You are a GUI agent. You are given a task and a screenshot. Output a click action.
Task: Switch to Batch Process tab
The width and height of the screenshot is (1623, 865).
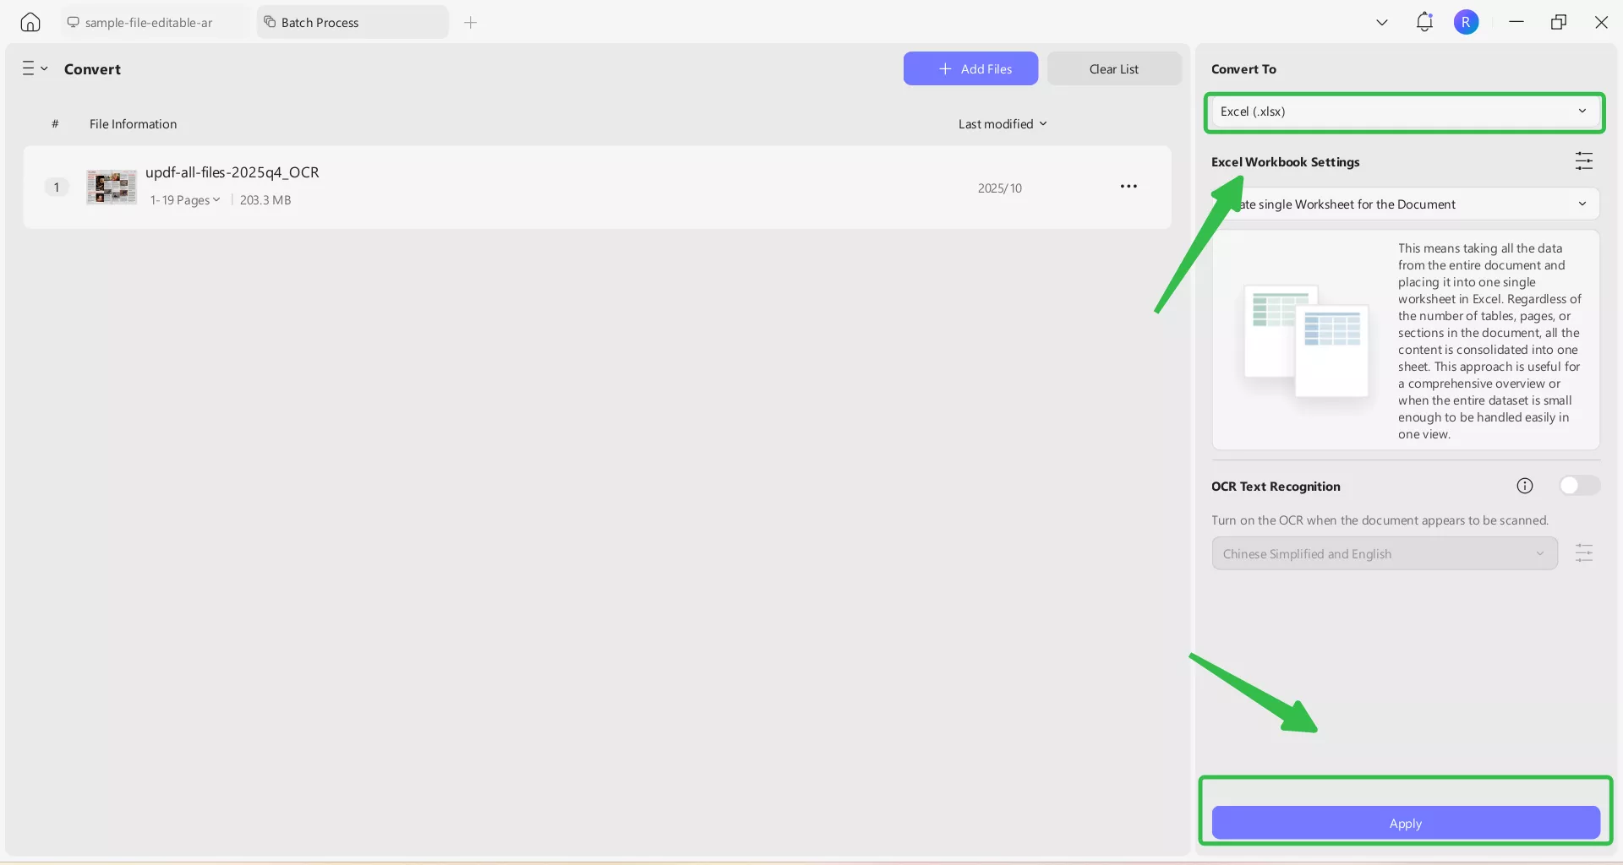pos(352,22)
